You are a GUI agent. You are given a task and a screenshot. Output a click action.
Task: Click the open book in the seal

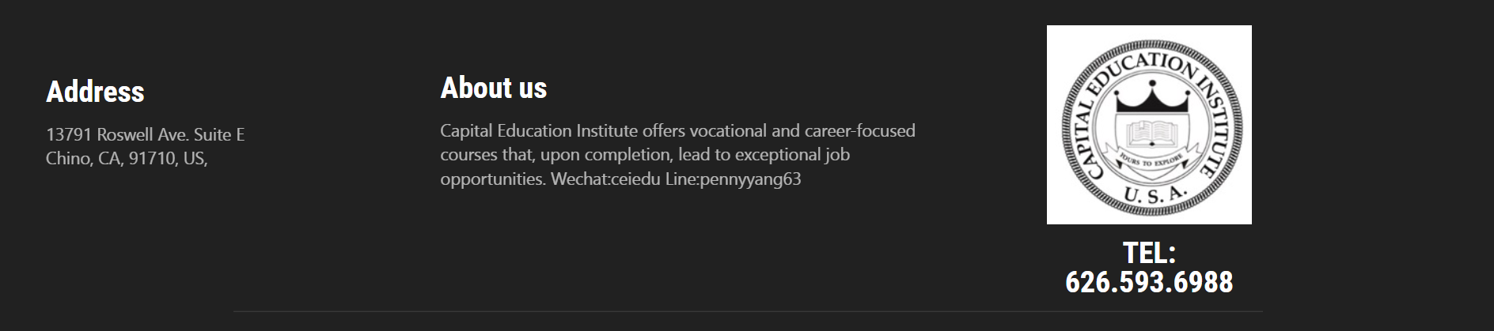pos(1151,134)
